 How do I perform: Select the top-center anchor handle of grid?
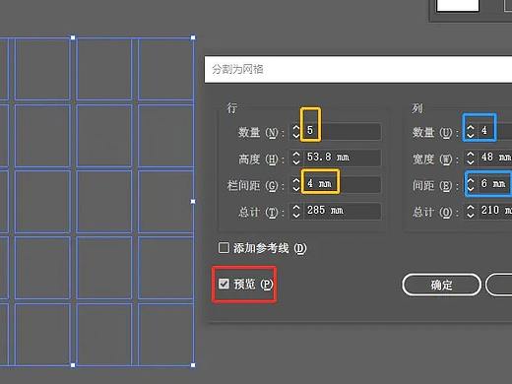click(x=73, y=37)
